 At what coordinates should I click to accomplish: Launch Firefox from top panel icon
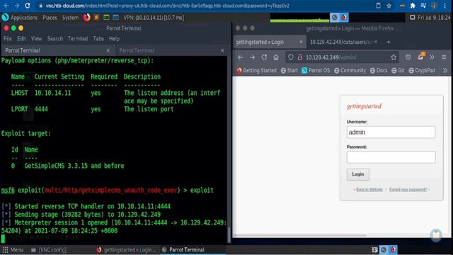[86, 18]
